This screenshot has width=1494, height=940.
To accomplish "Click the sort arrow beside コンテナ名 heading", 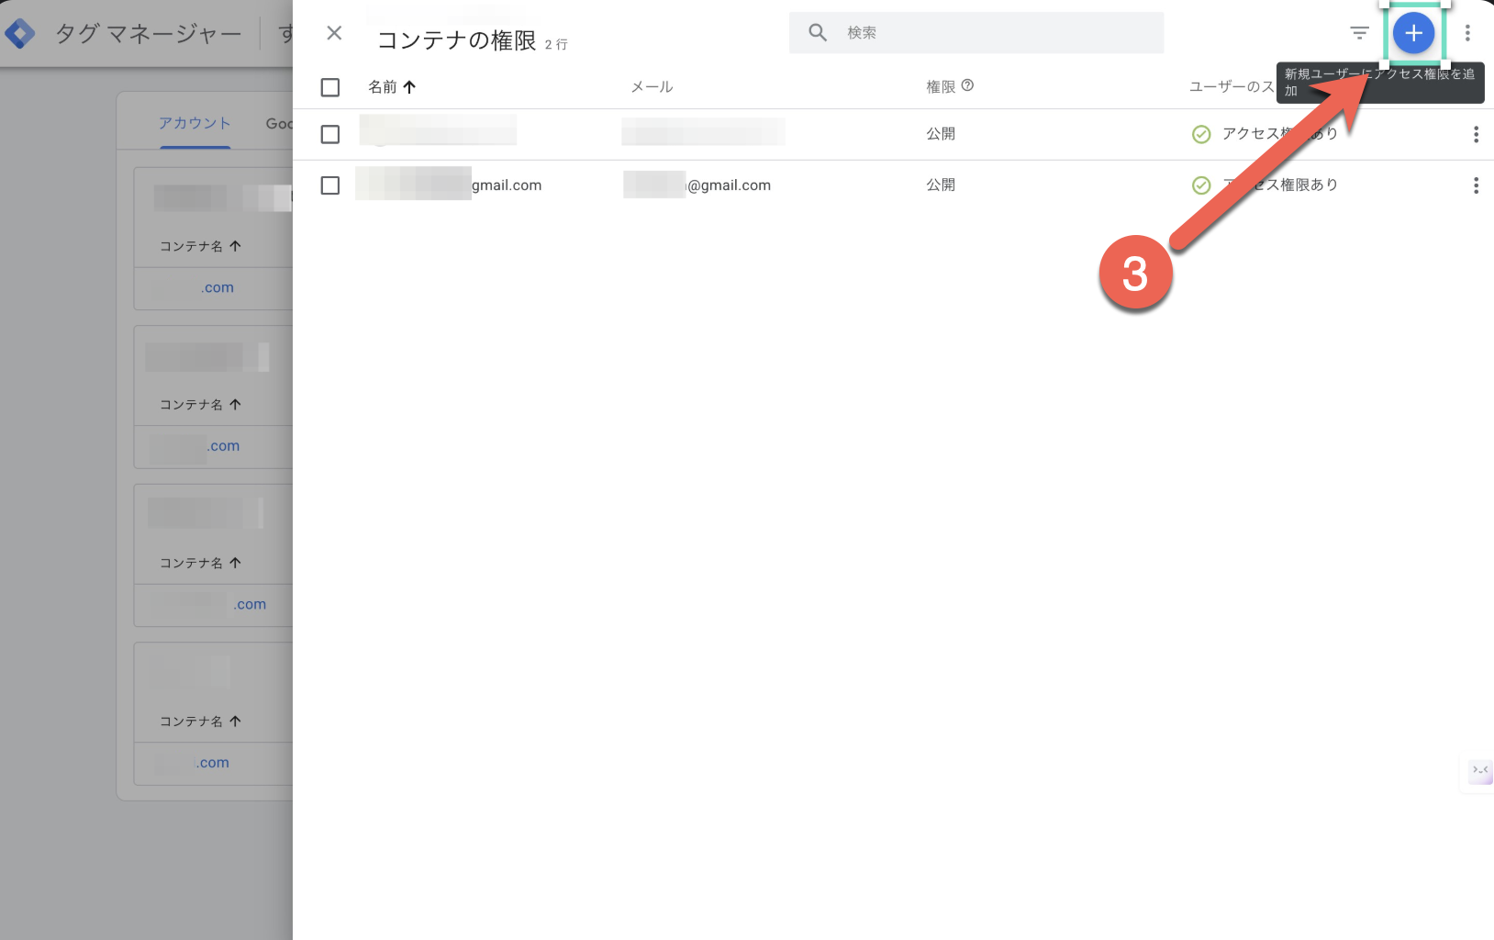I will (235, 246).
